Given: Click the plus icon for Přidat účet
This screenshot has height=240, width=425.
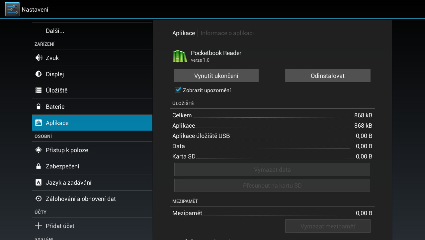Looking at the screenshot, I should pyautogui.click(x=39, y=226).
